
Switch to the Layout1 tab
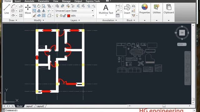tap(29, 106)
